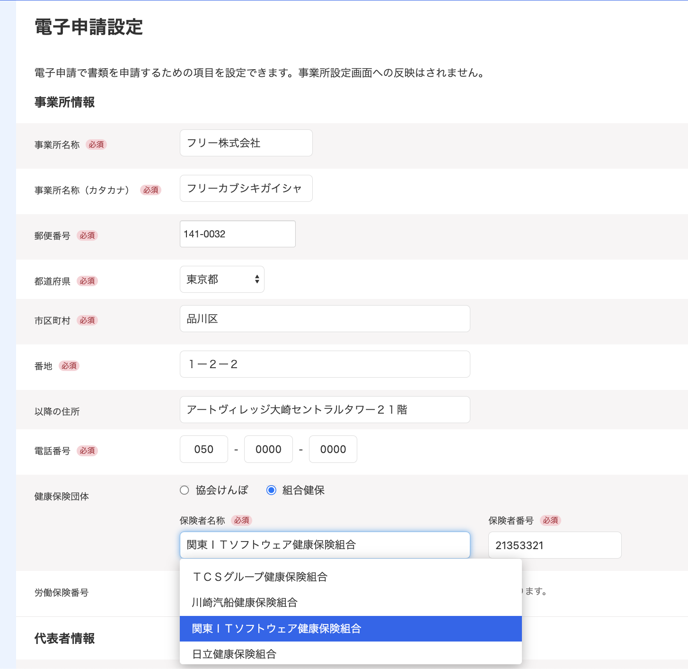Click the 事業所名称 company name field
Screen dimensions: 688x669
click(x=246, y=143)
